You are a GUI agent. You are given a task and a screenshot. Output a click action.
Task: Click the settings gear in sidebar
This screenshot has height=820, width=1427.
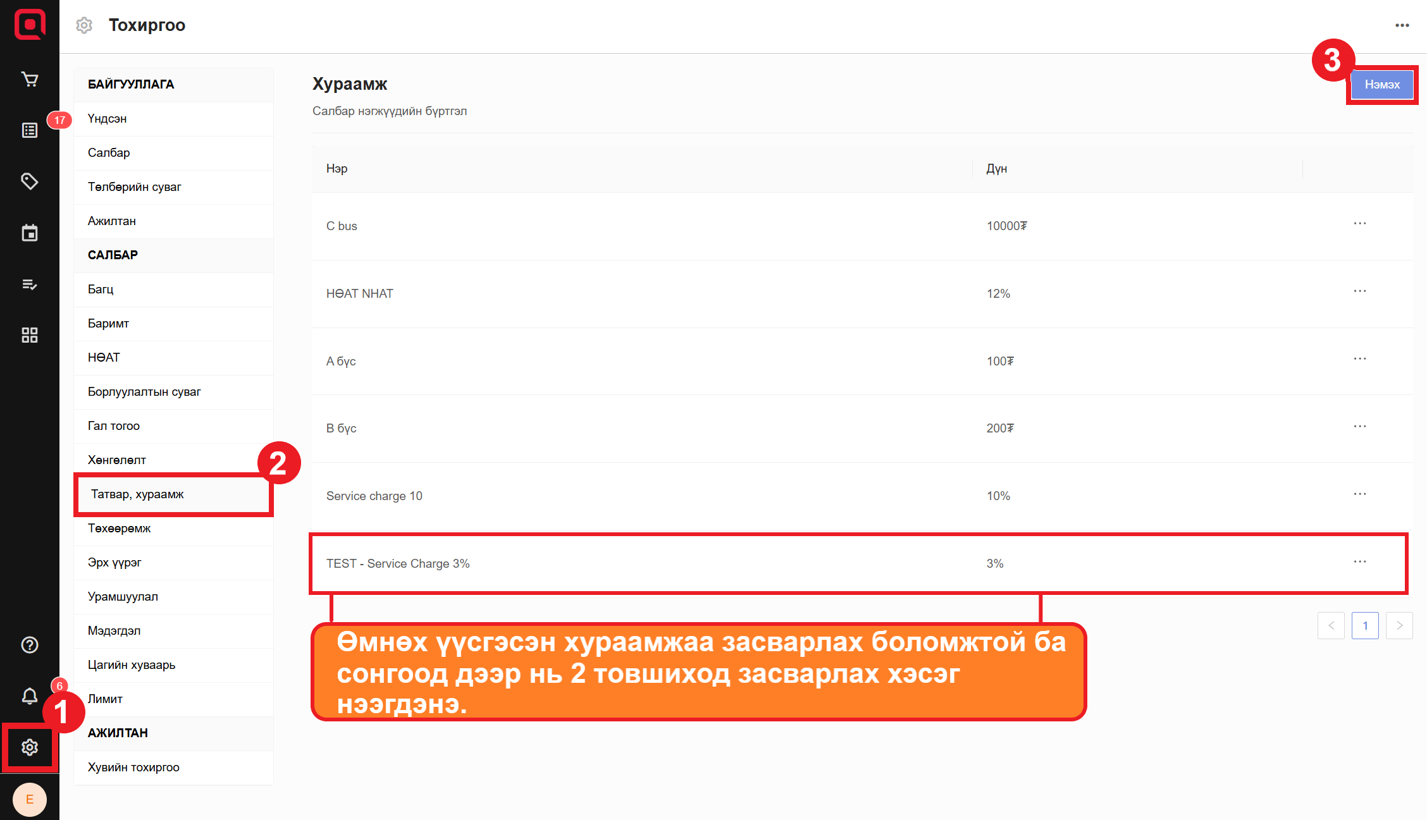[30, 747]
